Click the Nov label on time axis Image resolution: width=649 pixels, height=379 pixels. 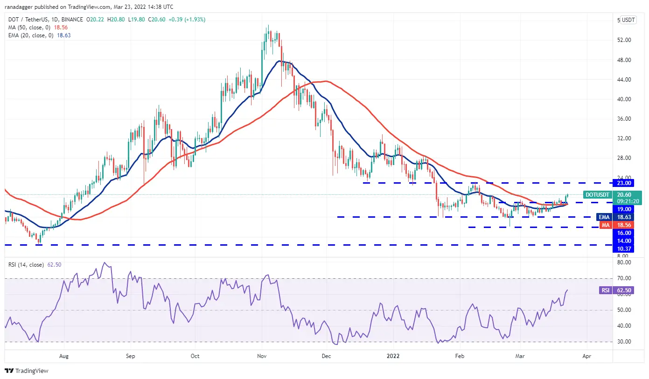point(262,356)
